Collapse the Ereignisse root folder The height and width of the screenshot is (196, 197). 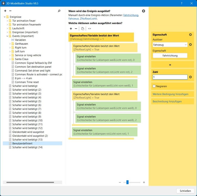tap(5, 17)
